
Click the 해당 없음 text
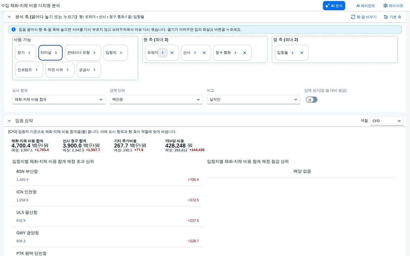302,171
